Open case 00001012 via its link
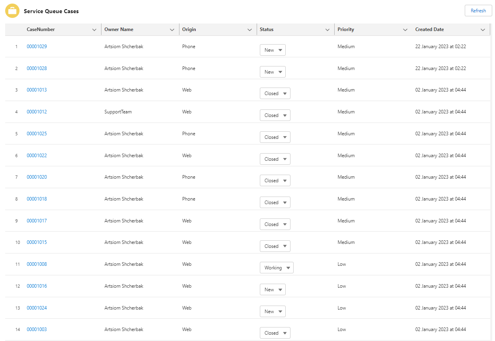 (x=37, y=112)
